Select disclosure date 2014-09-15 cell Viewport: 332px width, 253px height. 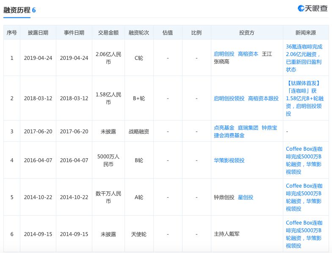tap(38, 234)
